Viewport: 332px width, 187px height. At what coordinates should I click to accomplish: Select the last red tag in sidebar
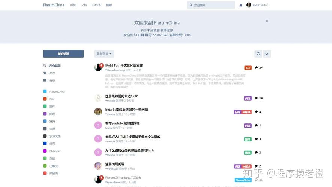click(54, 173)
